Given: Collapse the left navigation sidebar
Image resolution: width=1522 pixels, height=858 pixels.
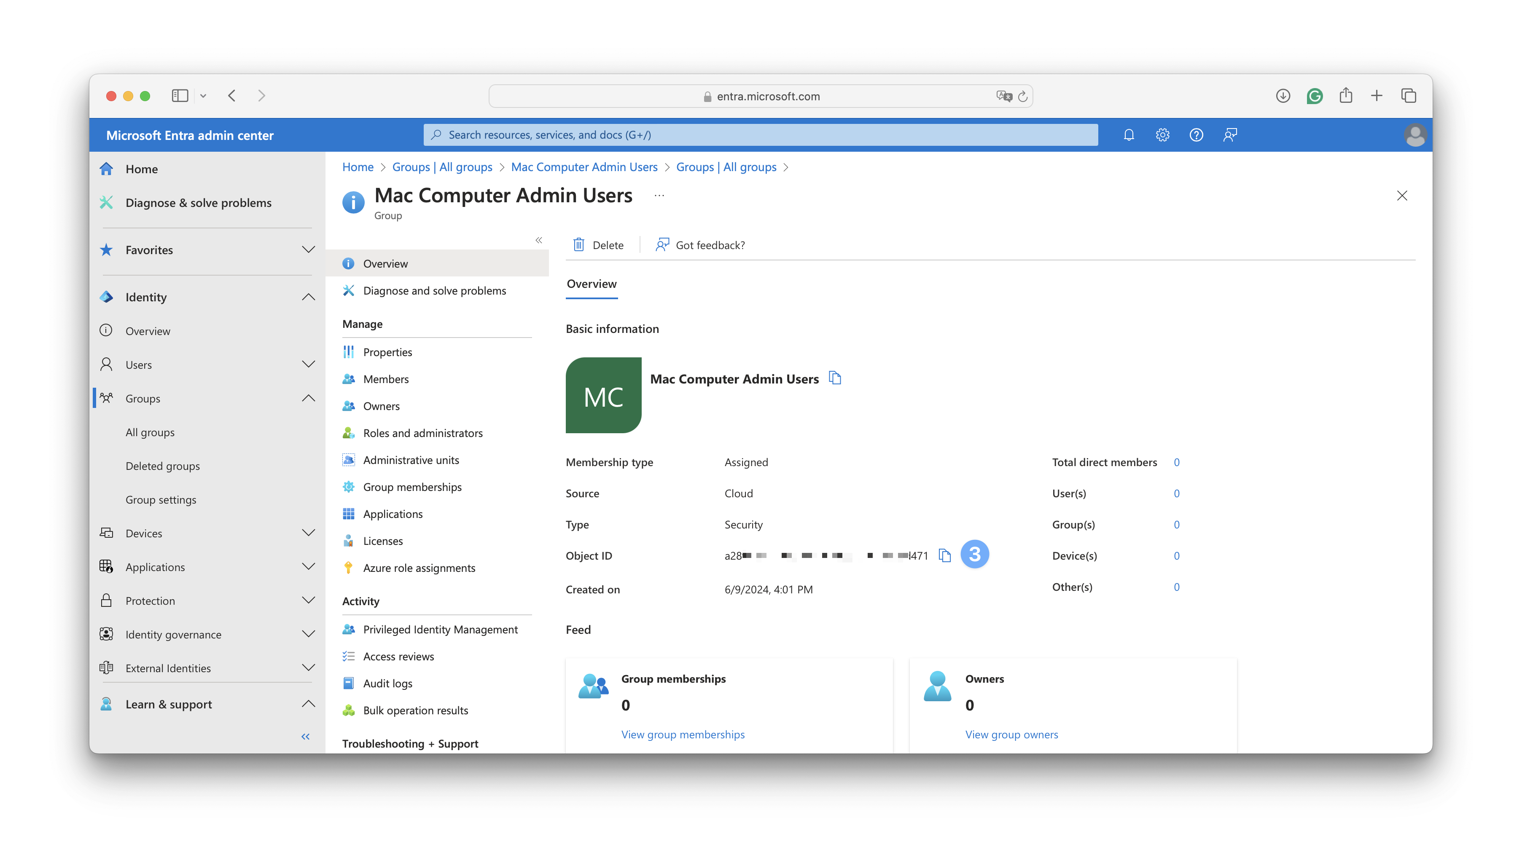Looking at the screenshot, I should click(305, 736).
